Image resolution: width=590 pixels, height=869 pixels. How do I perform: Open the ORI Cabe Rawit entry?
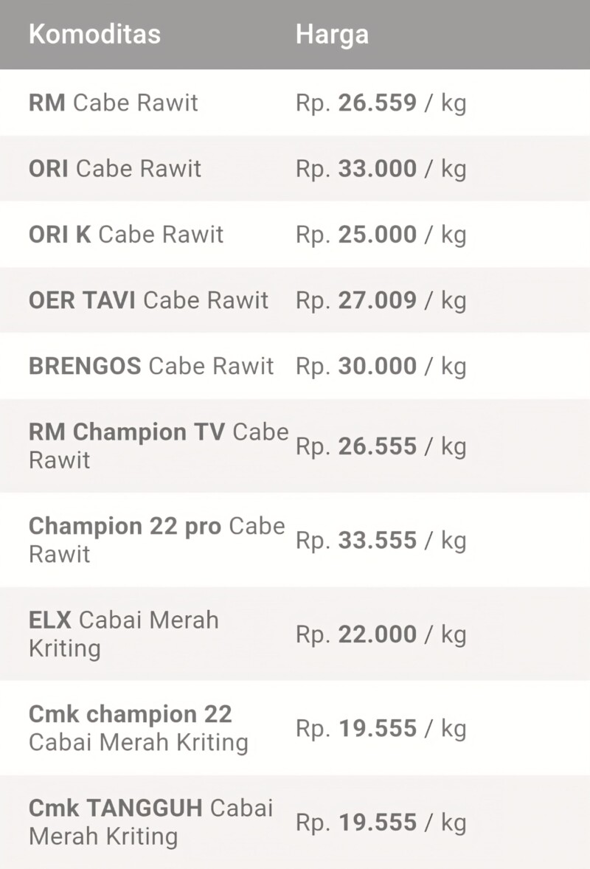(295, 168)
